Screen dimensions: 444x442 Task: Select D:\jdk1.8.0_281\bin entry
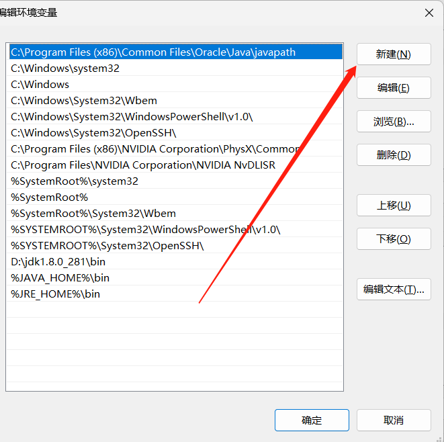pyautogui.click(x=175, y=262)
